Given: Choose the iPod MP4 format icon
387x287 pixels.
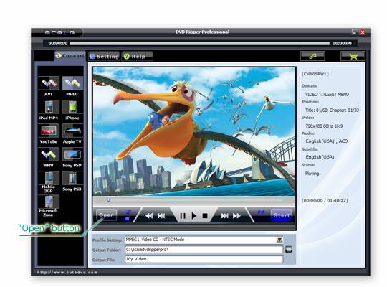Looking at the screenshot, I should [49, 107].
